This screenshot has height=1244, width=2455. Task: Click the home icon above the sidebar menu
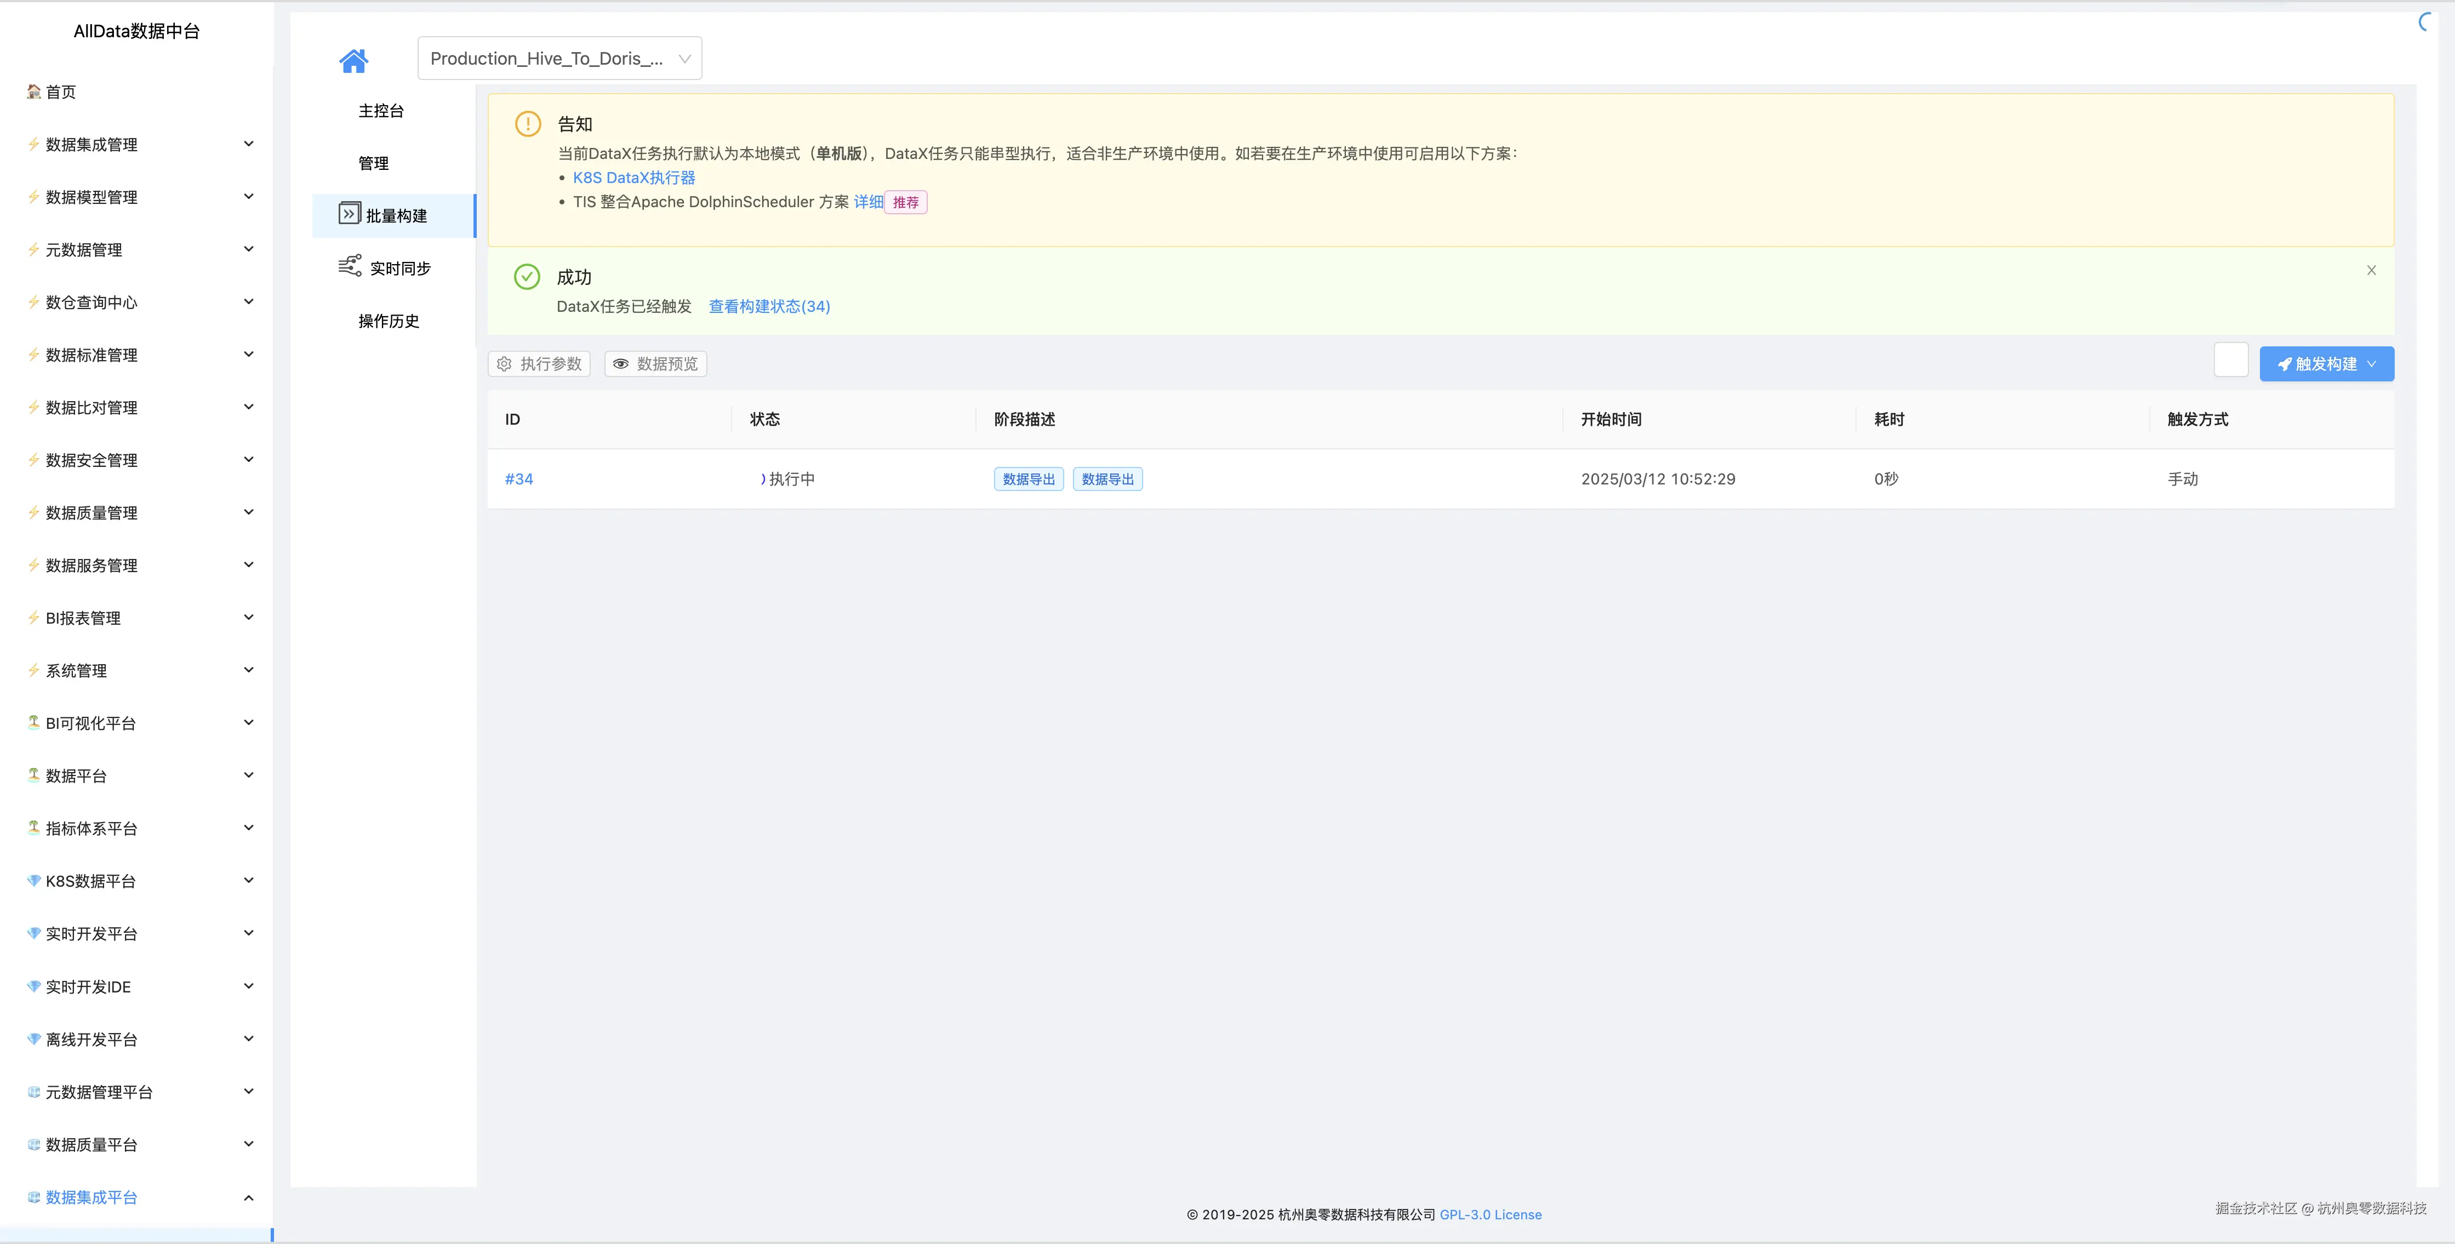tap(353, 59)
